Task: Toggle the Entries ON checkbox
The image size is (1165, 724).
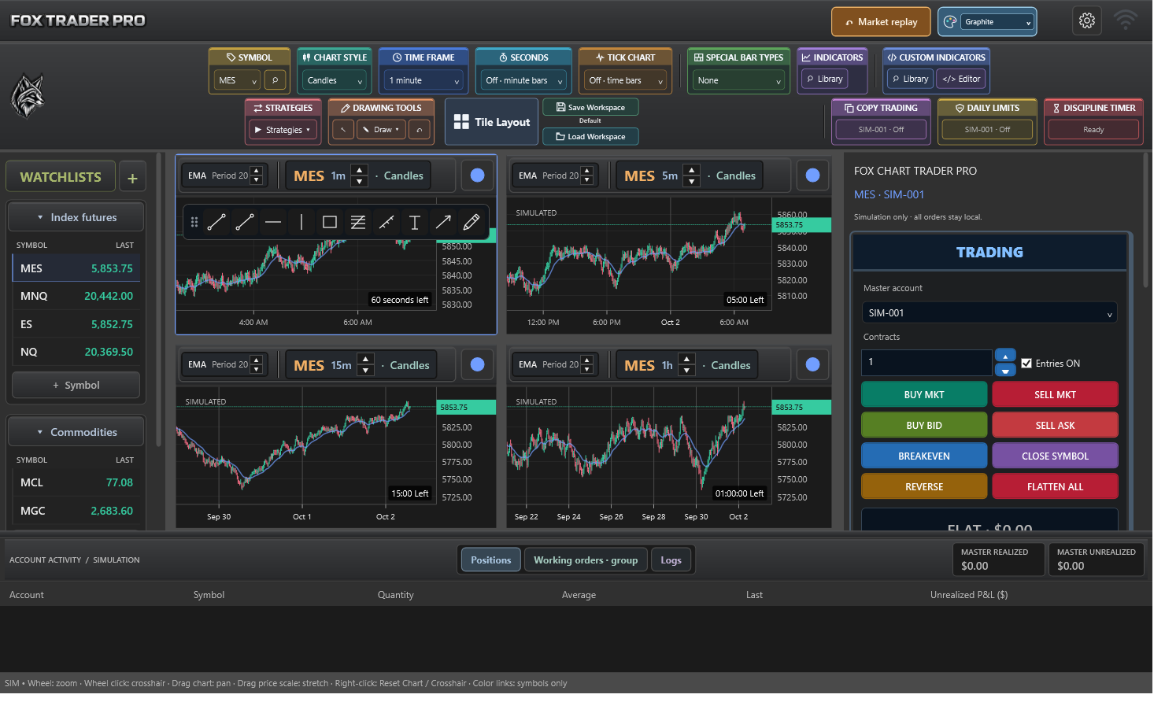Action: point(1026,364)
